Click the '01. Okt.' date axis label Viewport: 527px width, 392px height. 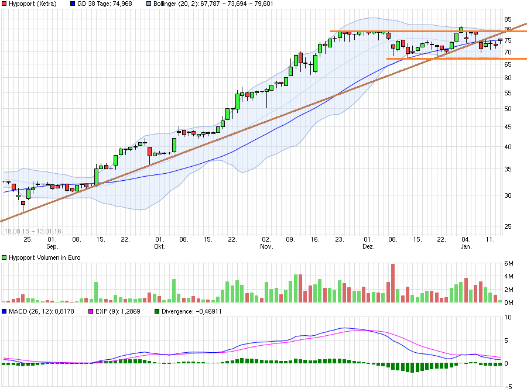[160, 243]
